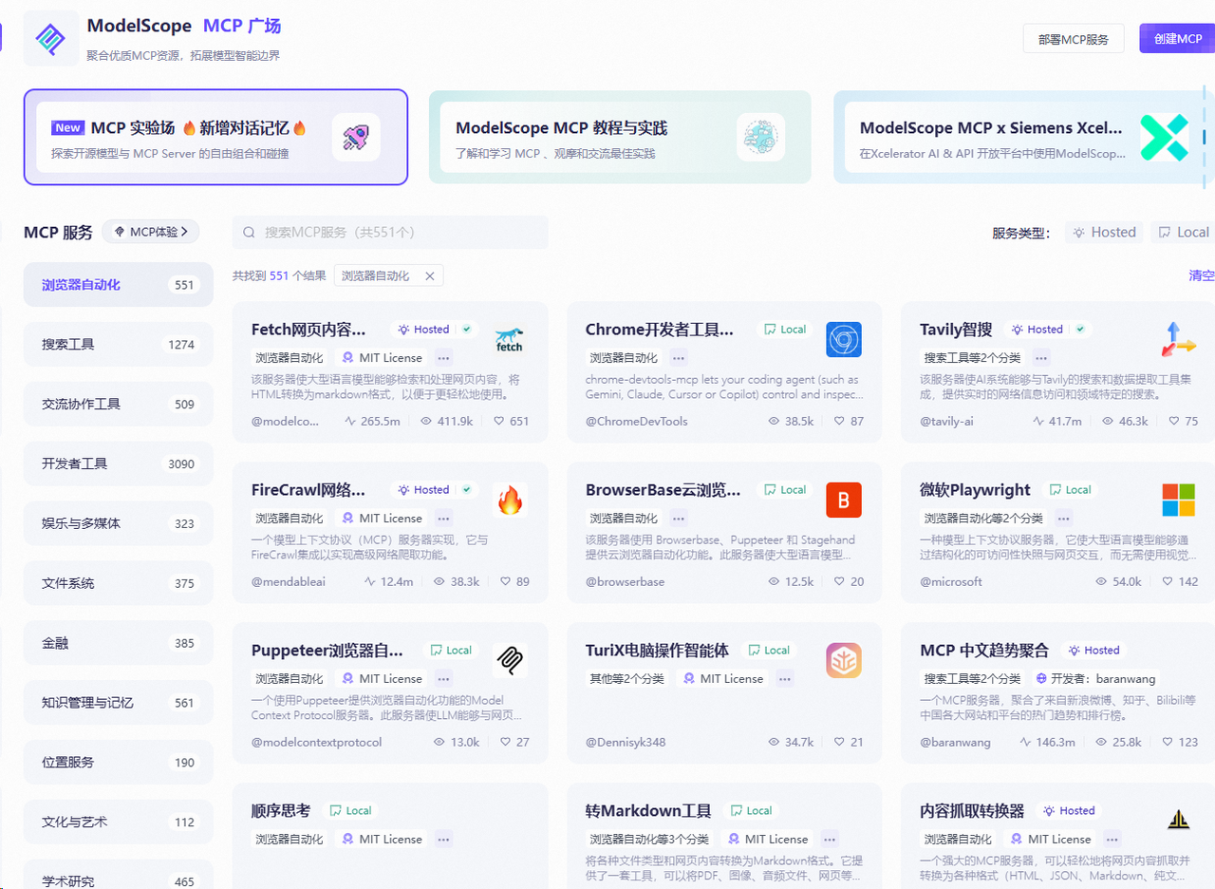Click the heart icon on Fetch card

pos(499,421)
